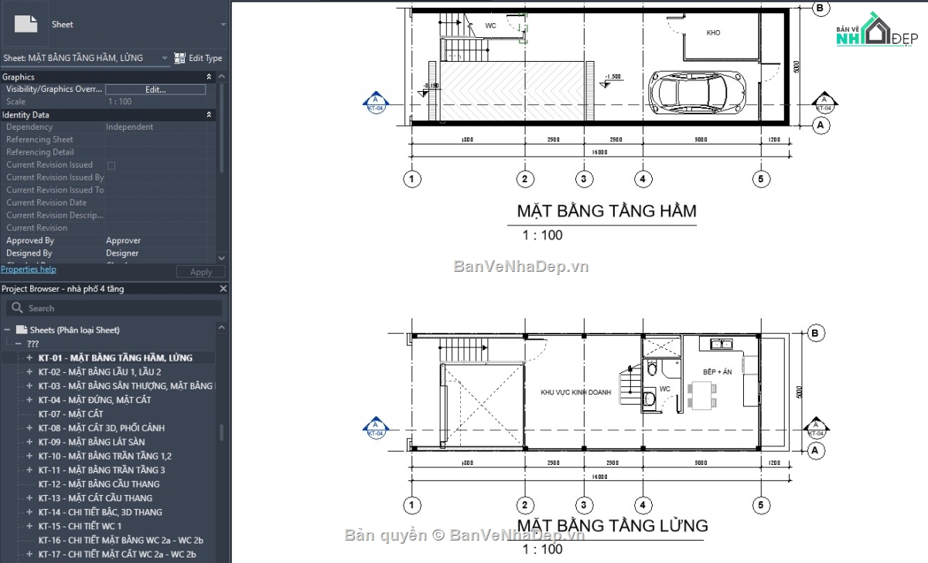Open the Sheet type selector dropdown

[223, 25]
